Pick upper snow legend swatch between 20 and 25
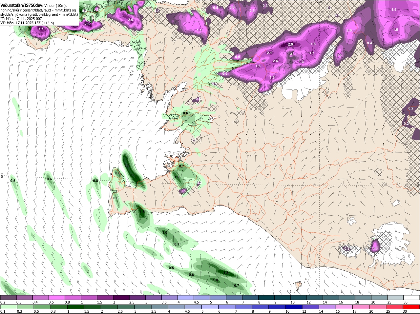Image resolution: width=420 pixels, height=314 pixels. 379,298
